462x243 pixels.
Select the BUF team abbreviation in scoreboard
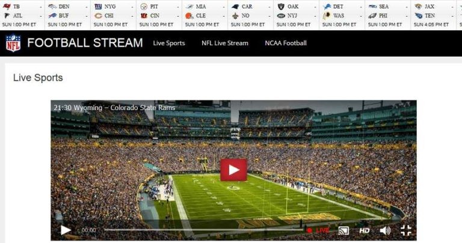64,16
